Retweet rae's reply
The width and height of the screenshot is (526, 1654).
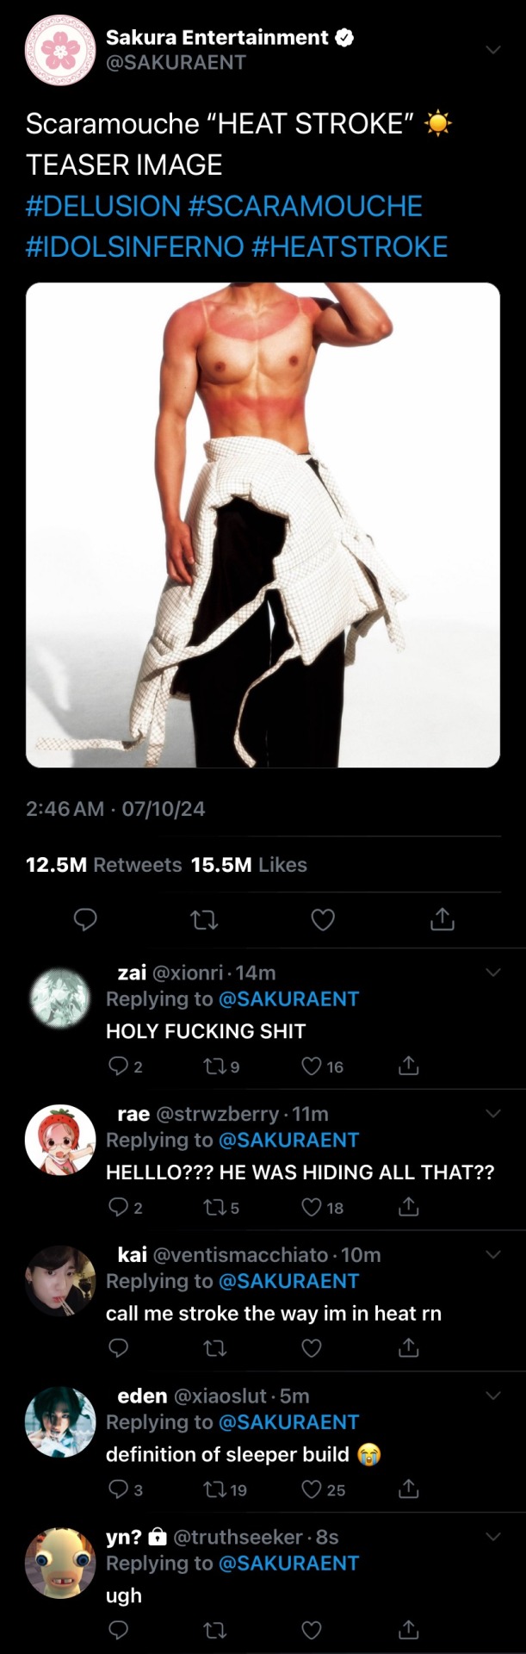pyautogui.click(x=213, y=1208)
